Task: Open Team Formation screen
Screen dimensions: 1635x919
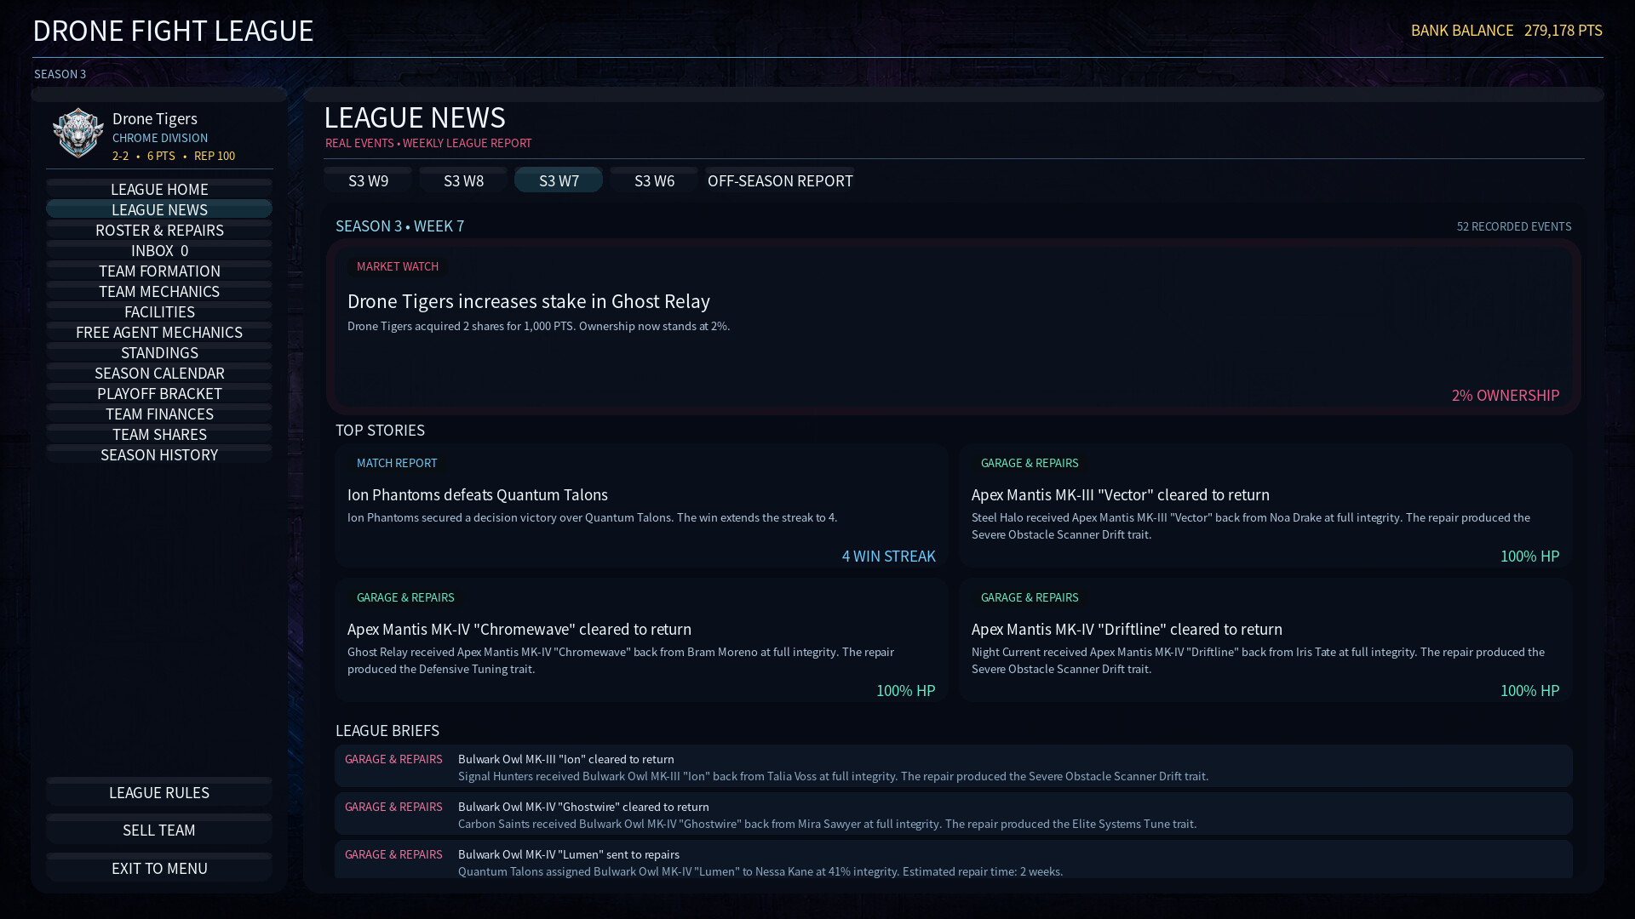Action: (159, 271)
